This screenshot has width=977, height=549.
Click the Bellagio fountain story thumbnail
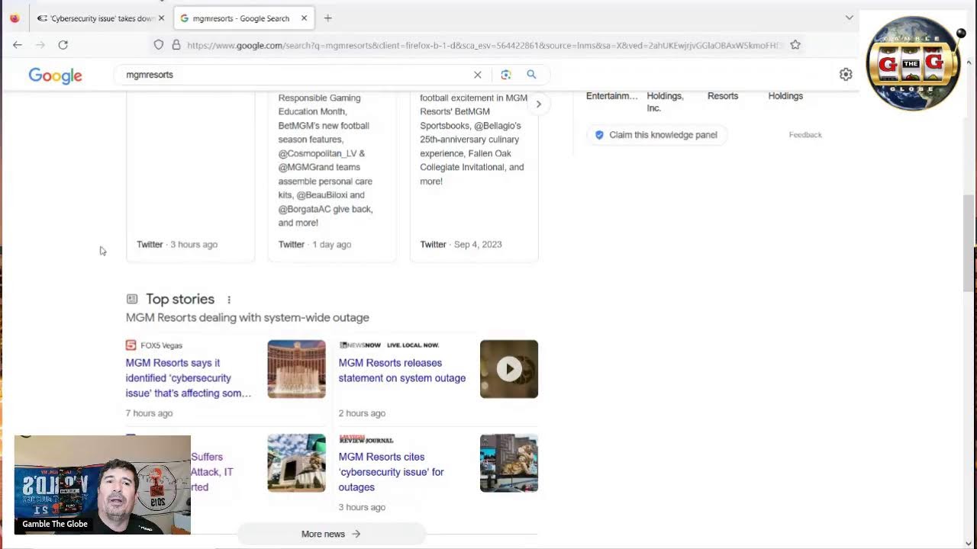click(296, 369)
